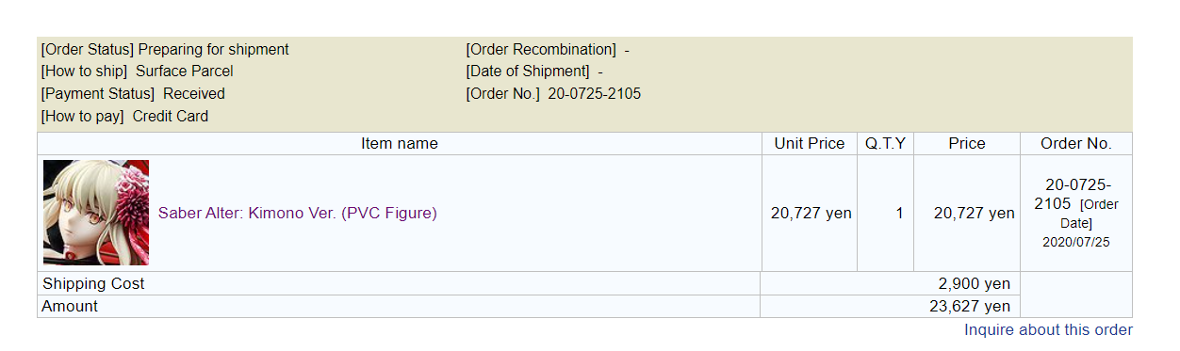The width and height of the screenshot is (1180, 351).
Task: Click the Order No. column header
Action: (x=1076, y=143)
